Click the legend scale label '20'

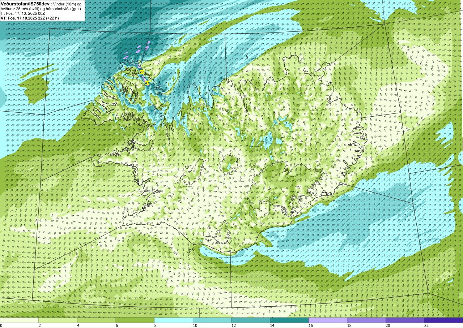388,325
